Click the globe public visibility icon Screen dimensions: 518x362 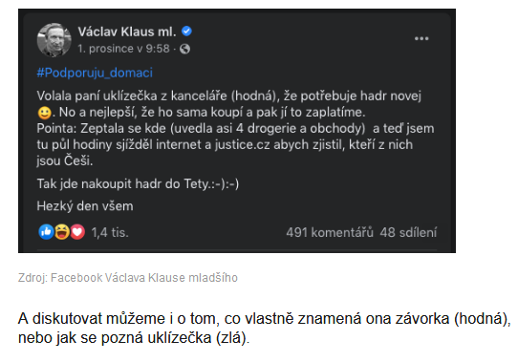[184, 49]
